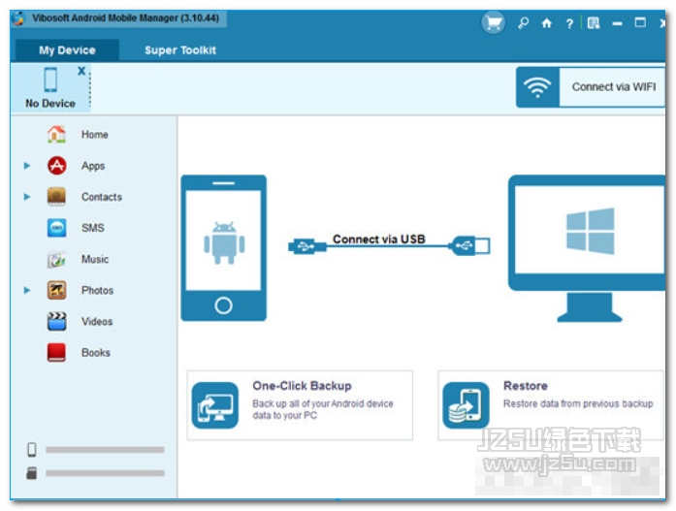The height and width of the screenshot is (511, 676).
Task: Click the home icon in title bar
Action: [x=547, y=23]
